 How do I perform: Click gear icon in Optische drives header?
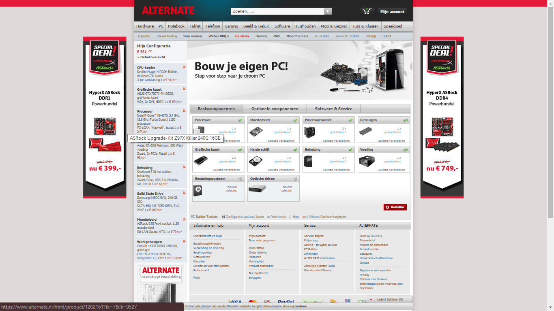pyautogui.click(x=295, y=179)
